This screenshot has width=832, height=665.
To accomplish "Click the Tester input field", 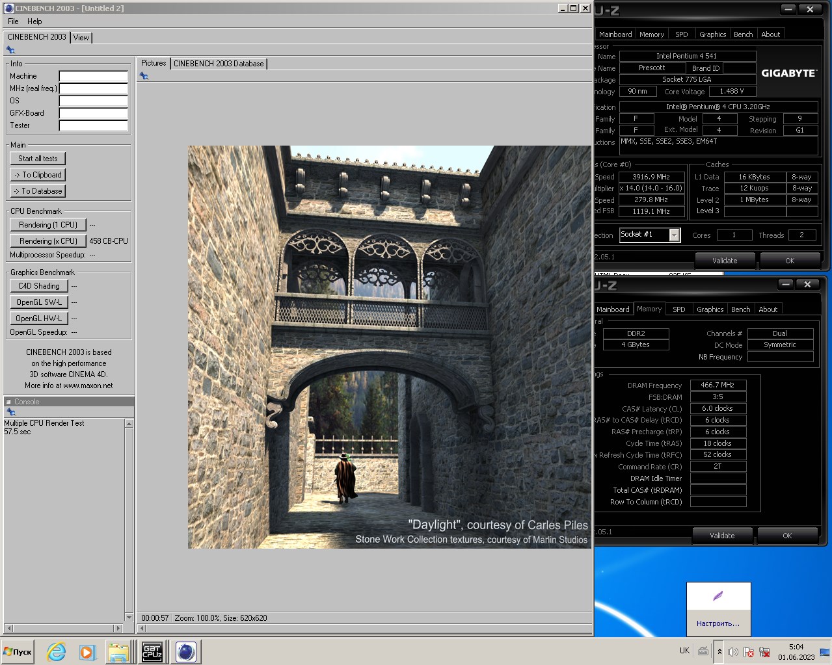I will tap(94, 125).
